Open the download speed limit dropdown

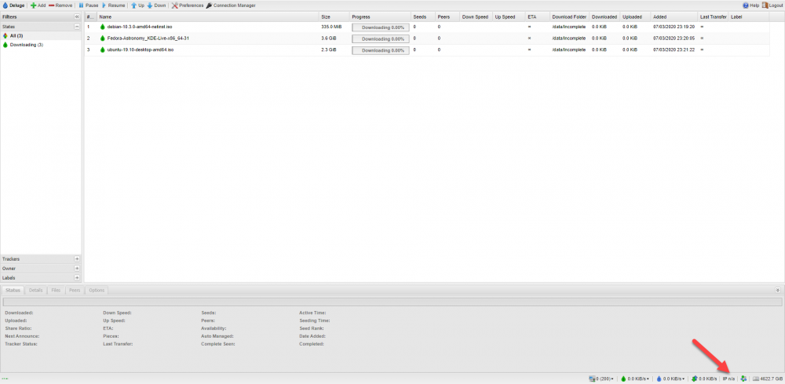tap(635, 379)
